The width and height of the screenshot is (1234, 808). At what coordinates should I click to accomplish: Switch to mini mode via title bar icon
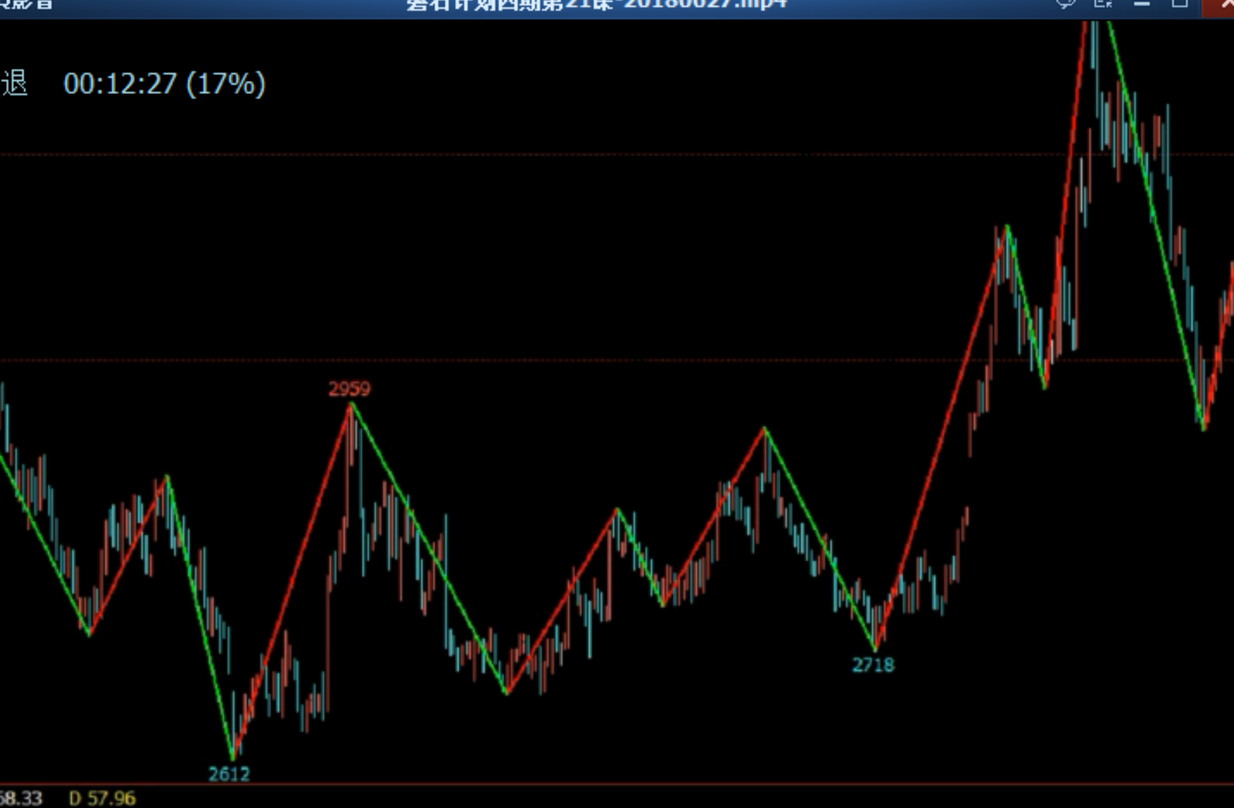(1103, 3)
